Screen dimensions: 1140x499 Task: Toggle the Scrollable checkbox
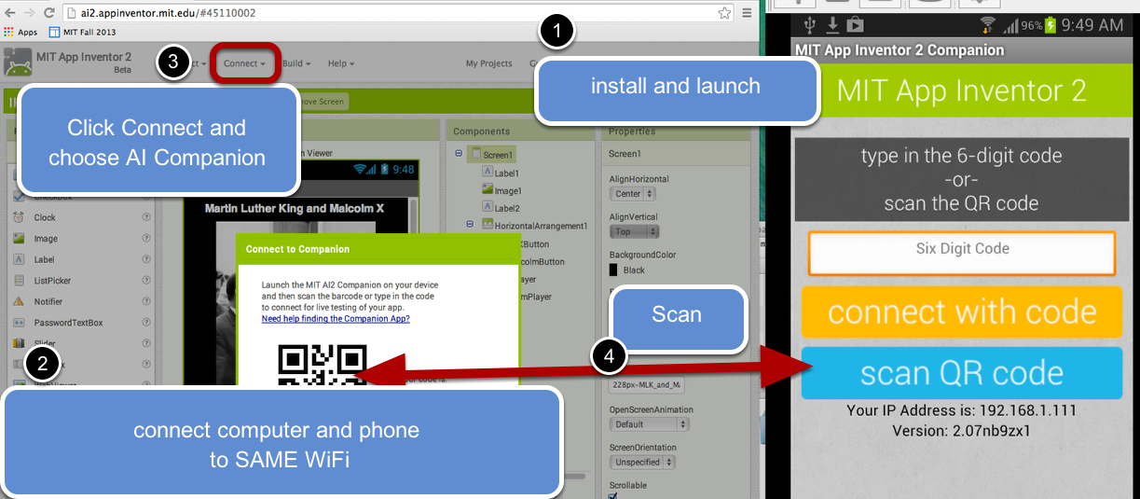[613, 496]
